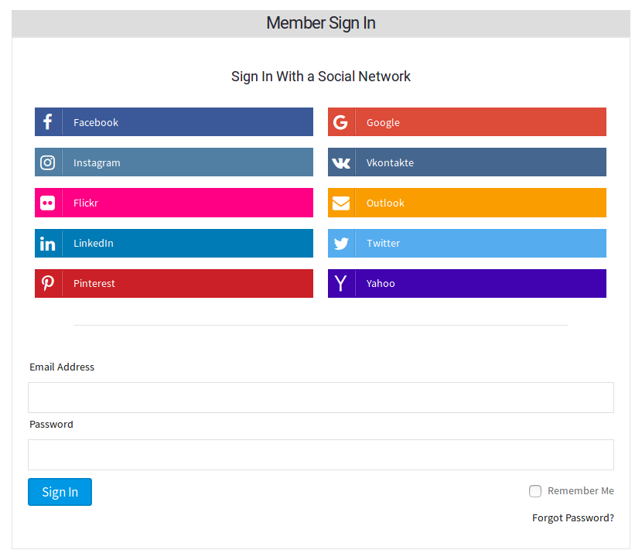Image resolution: width=642 pixels, height=560 pixels.
Task: Click the Instagram camera icon
Action: (48, 162)
